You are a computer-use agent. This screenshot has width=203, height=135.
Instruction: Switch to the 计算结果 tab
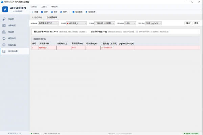pos(52,17)
